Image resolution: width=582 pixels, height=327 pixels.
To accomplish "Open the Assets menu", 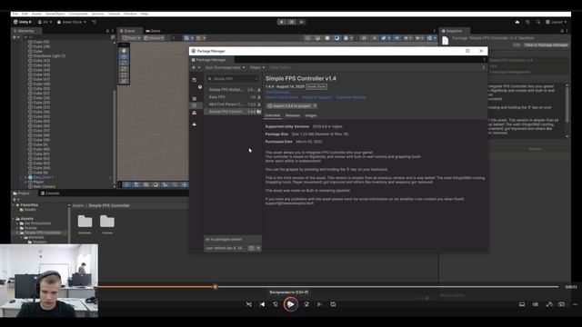I will 36,14.
